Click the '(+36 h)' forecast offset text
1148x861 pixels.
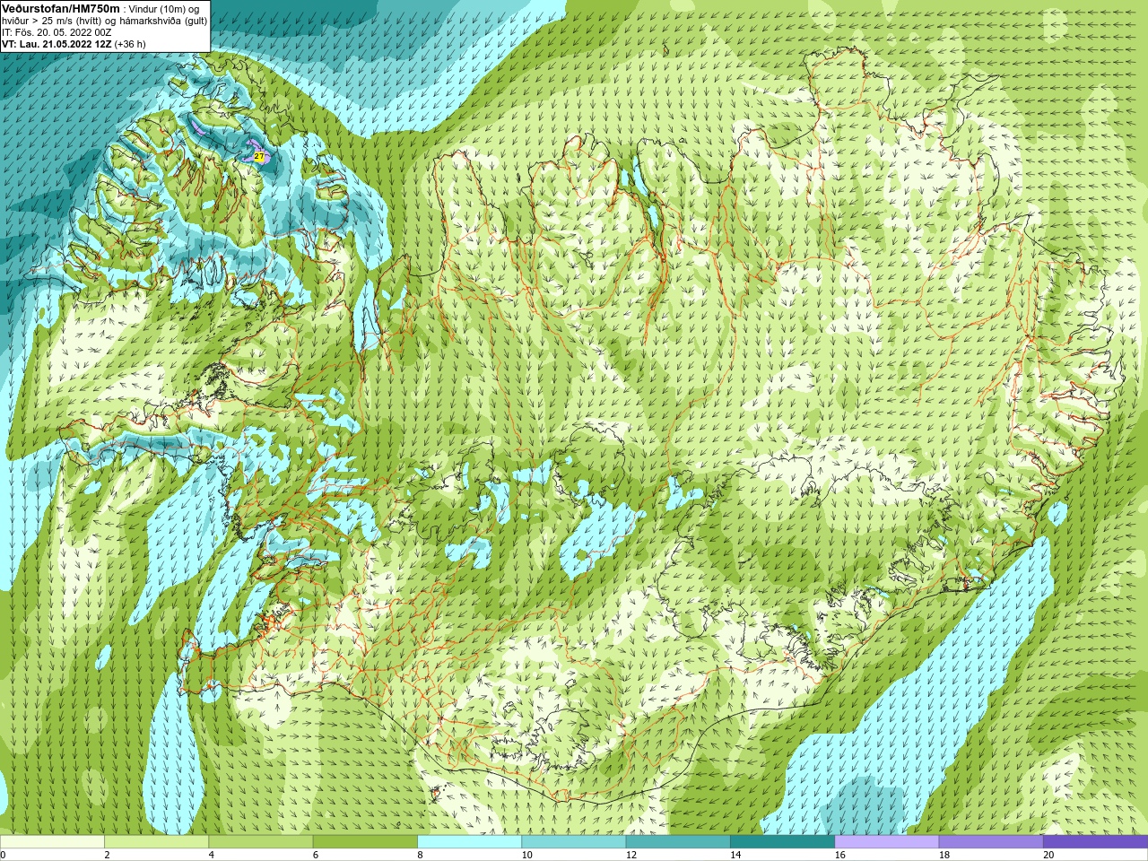coord(130,44)
